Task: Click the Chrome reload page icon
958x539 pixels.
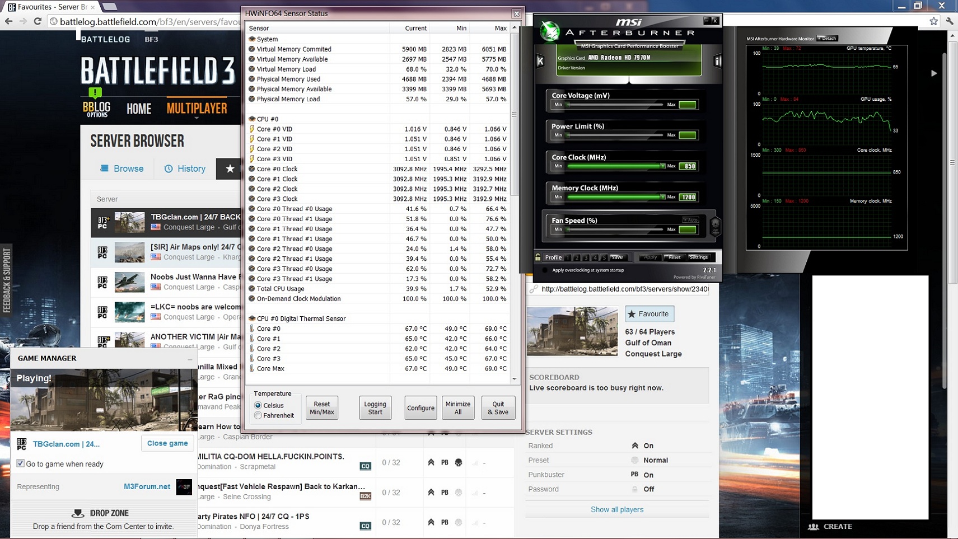Action: (x=38, y=22)
